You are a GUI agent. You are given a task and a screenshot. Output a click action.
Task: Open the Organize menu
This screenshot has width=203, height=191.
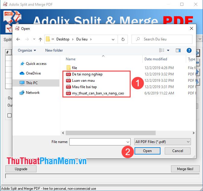click(x=27, y=50)
